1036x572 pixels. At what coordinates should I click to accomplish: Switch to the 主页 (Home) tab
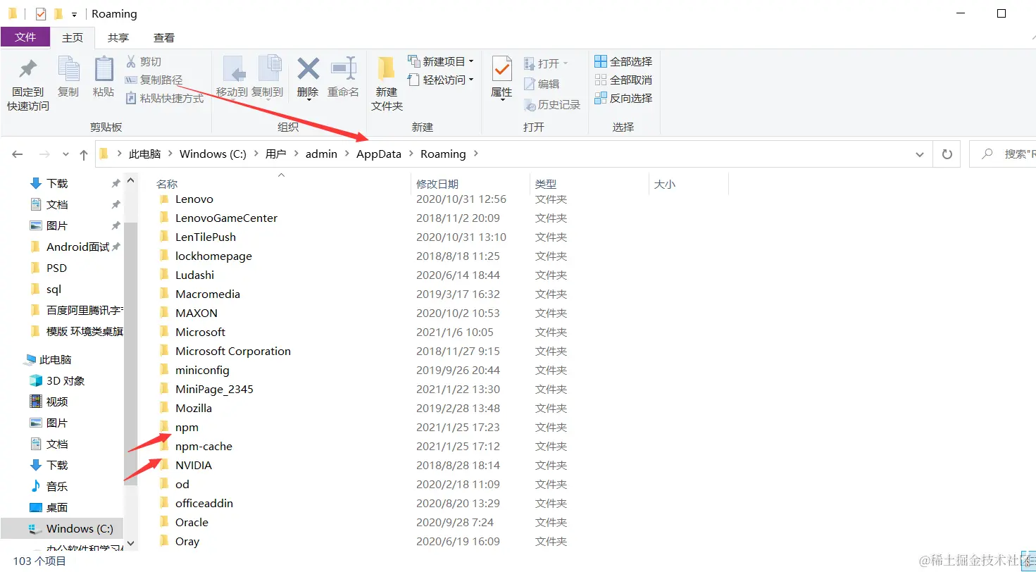tap(73, 38)
